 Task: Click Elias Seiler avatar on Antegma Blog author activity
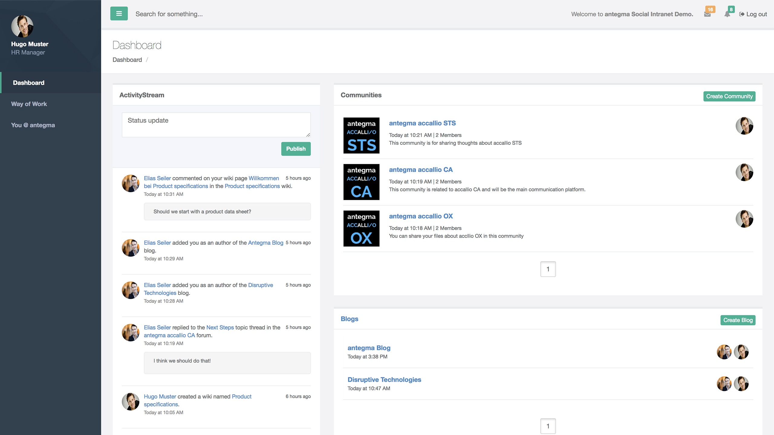(131, 248)
